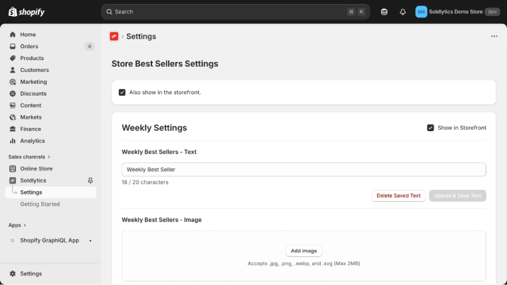Toggle Weekly Show in Storefront checkbox
The width and height of the screenshot is (507, 285).
pyautogui.click(x=430, y=128)
